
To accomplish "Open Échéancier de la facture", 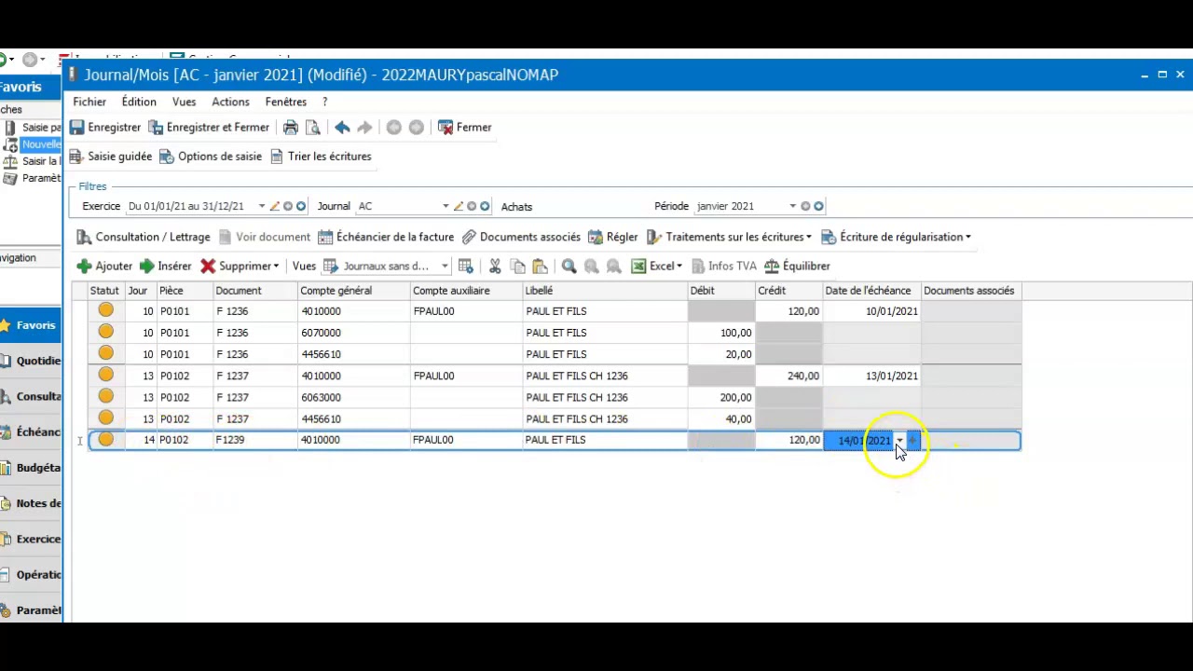I will 386,237.
